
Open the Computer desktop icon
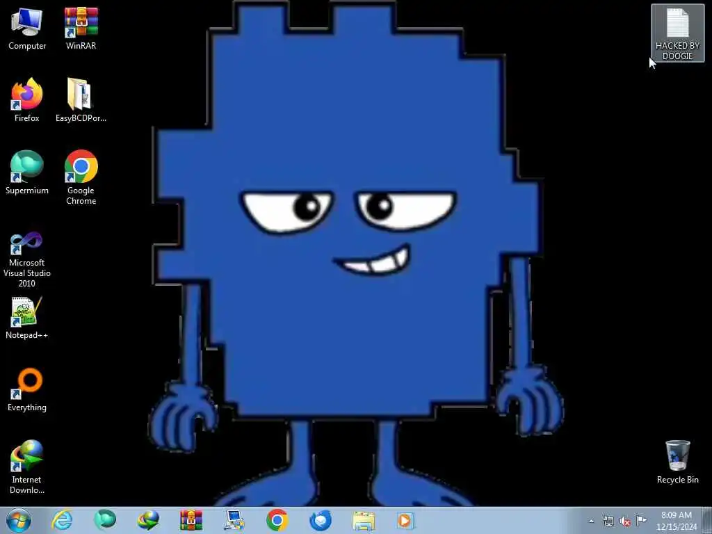27,28
